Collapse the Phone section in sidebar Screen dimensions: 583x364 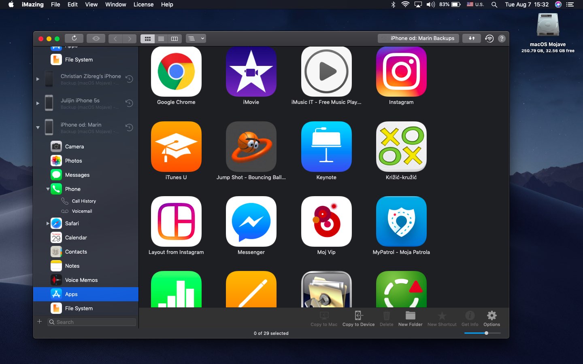pyautogui.click(x=48, y=189)
